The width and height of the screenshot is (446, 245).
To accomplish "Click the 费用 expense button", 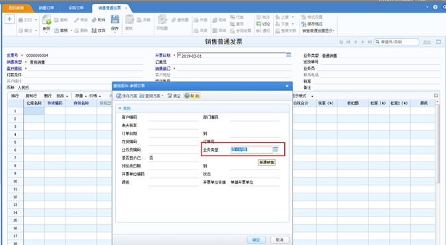I will 237,24.
